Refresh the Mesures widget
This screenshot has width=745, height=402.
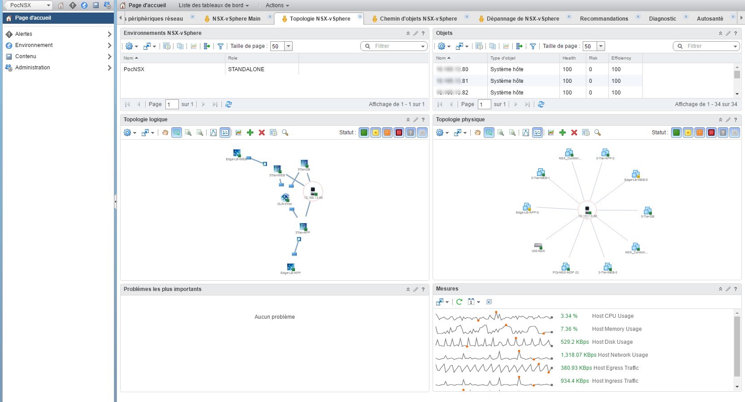pos(459,302)
